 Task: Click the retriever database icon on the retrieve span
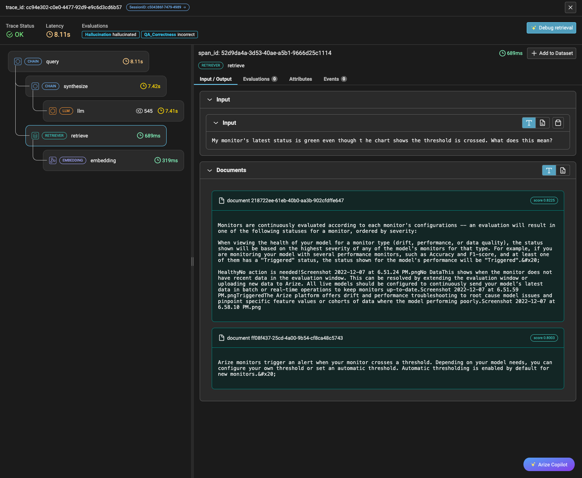(x=35, y=135)
